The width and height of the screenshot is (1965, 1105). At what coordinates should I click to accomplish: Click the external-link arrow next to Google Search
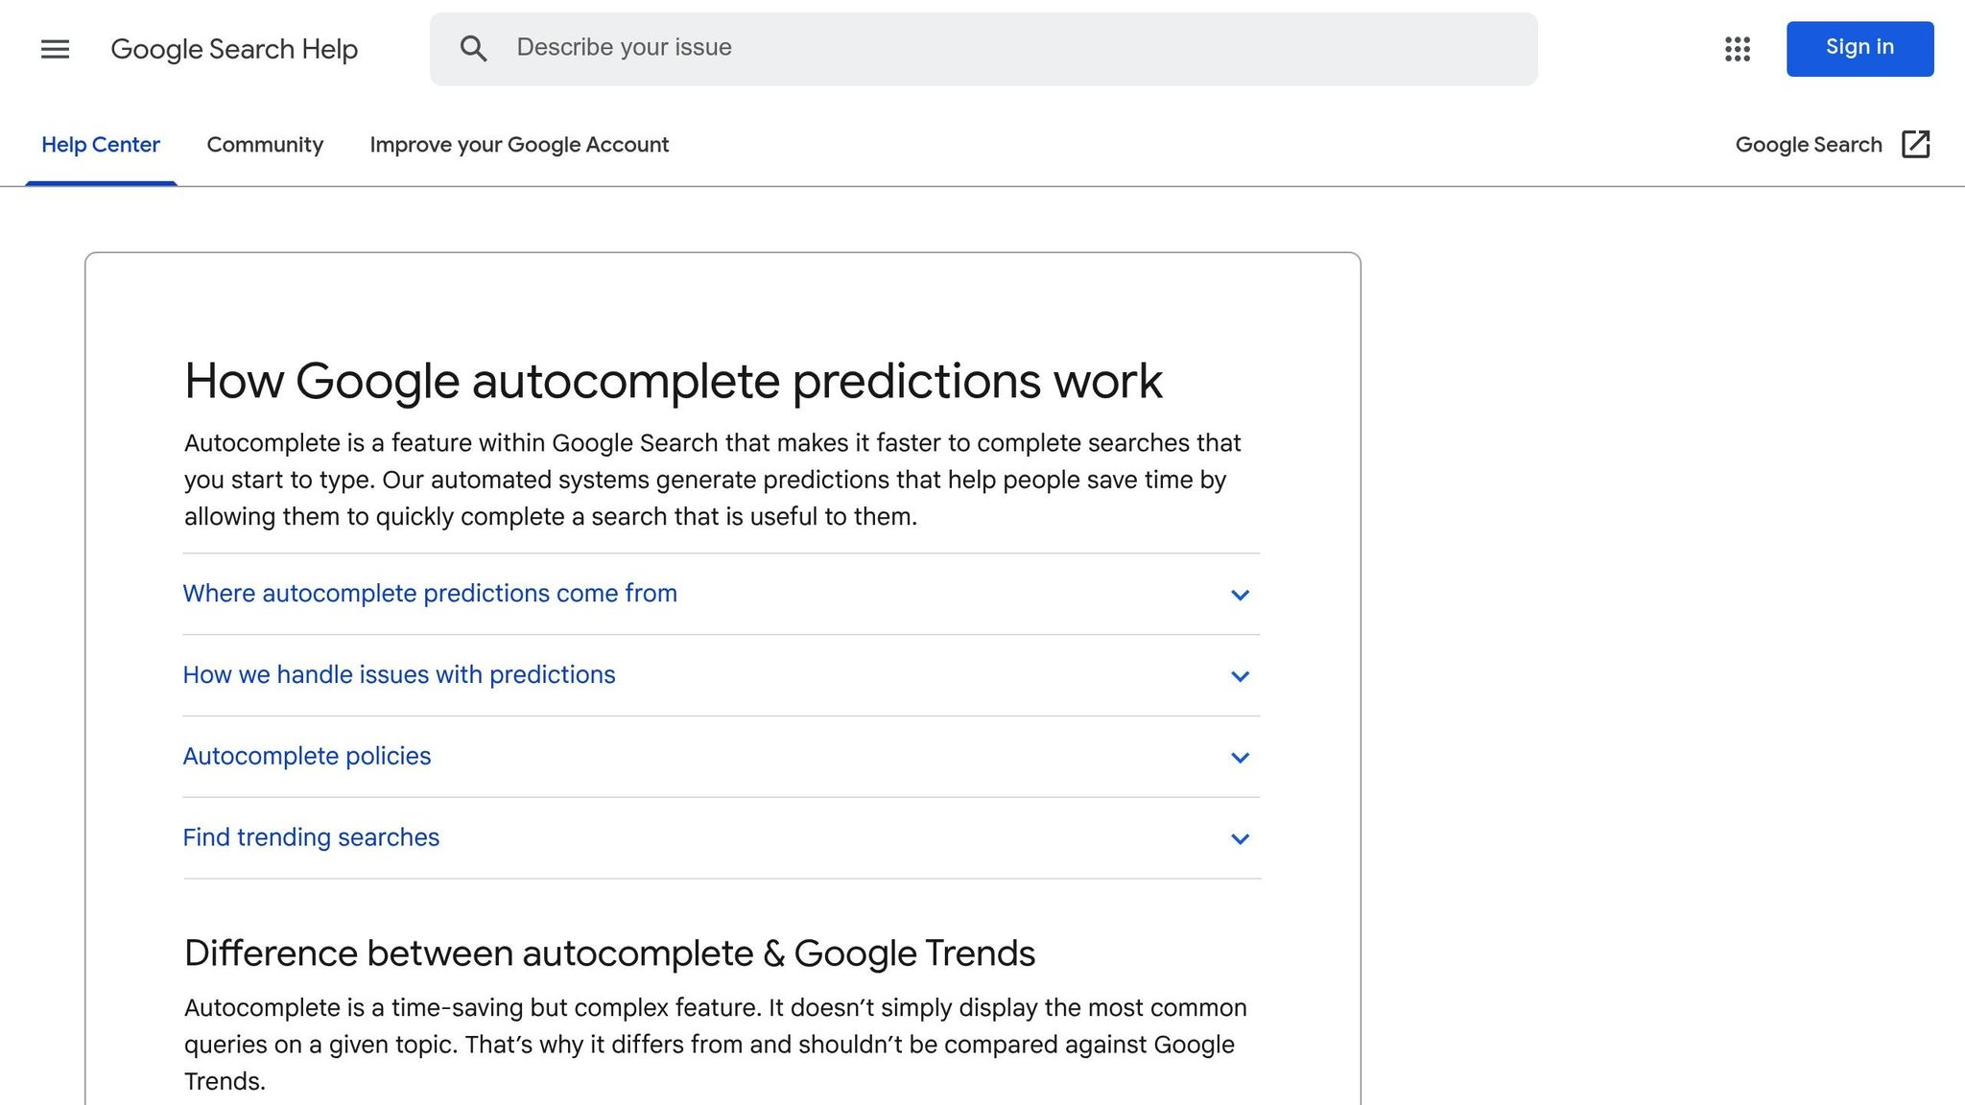click(1916, 144)
